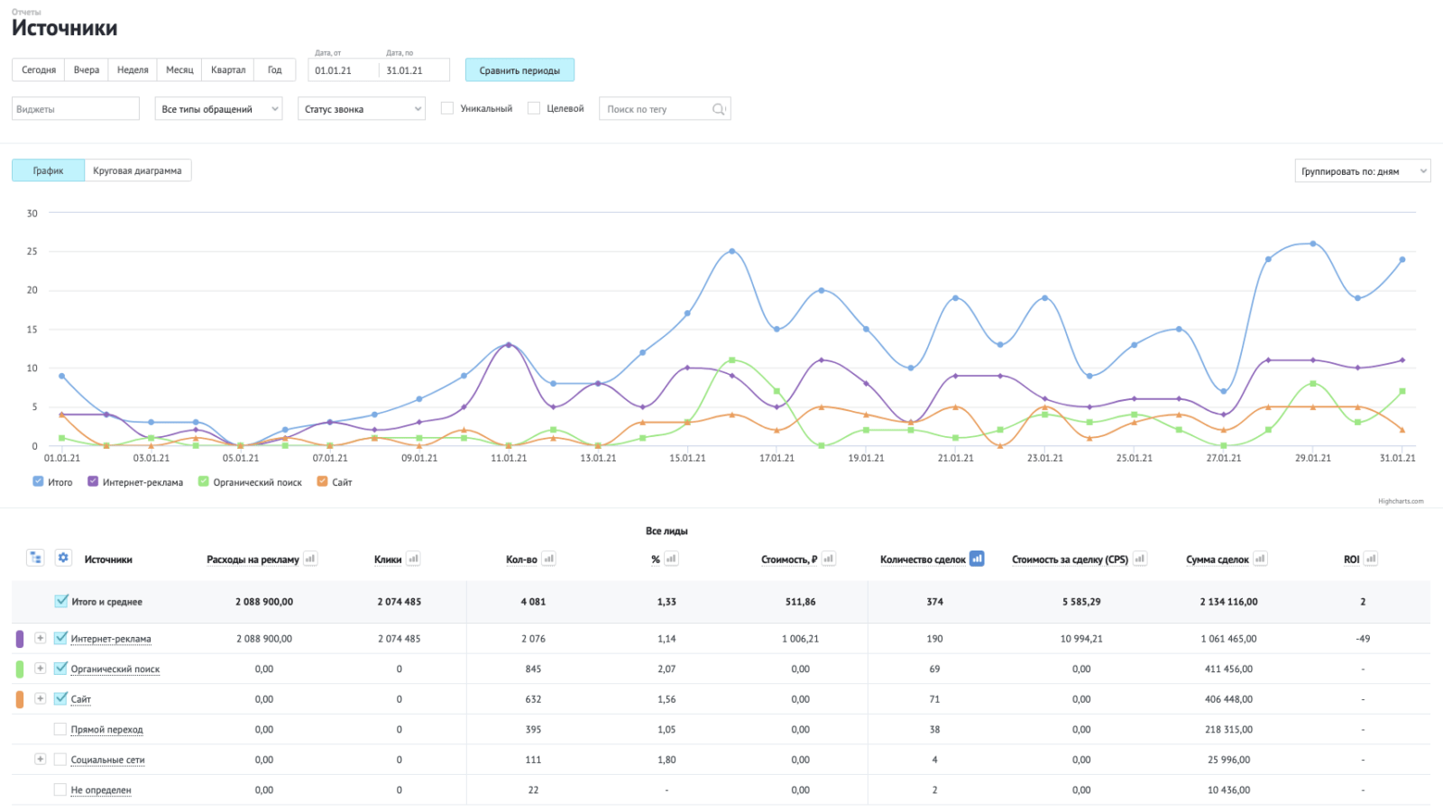
Task: Click the Виджеты input field
Action: (x=76, y=109)
